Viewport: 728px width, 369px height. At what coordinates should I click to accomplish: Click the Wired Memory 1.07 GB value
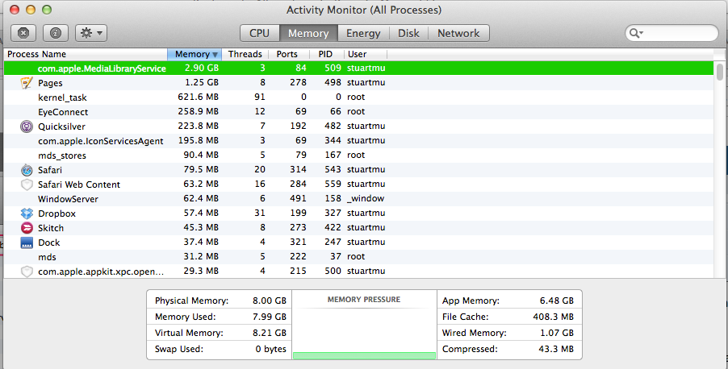pyautogui.click(x=557, y=333)
